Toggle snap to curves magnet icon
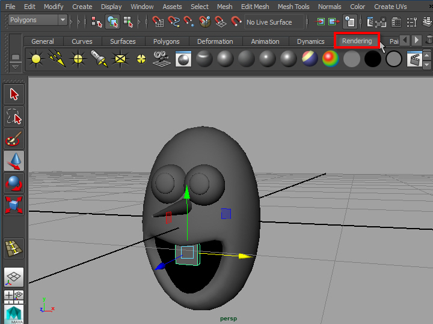The width and height of the screenshot is (433, 324). point(174,22)
